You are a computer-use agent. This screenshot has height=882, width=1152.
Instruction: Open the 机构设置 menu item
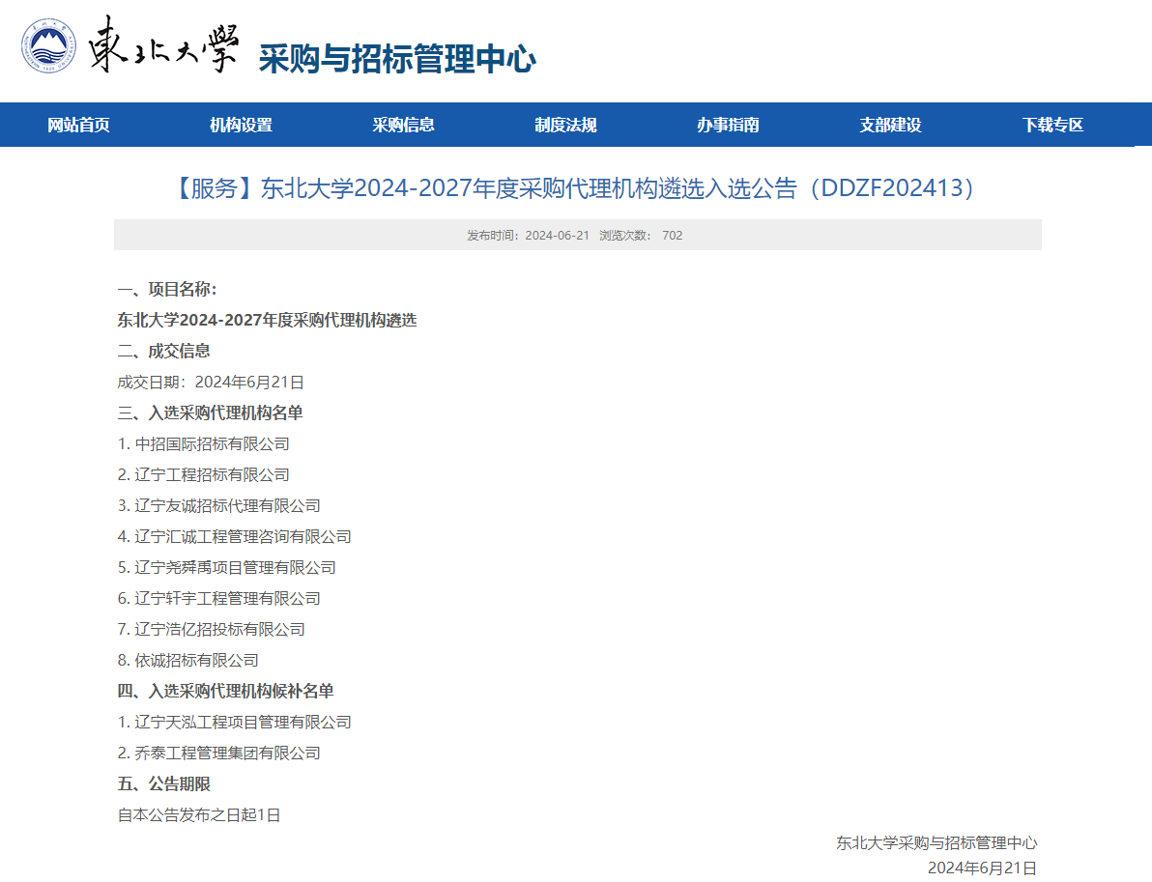(x=241, y=125)
